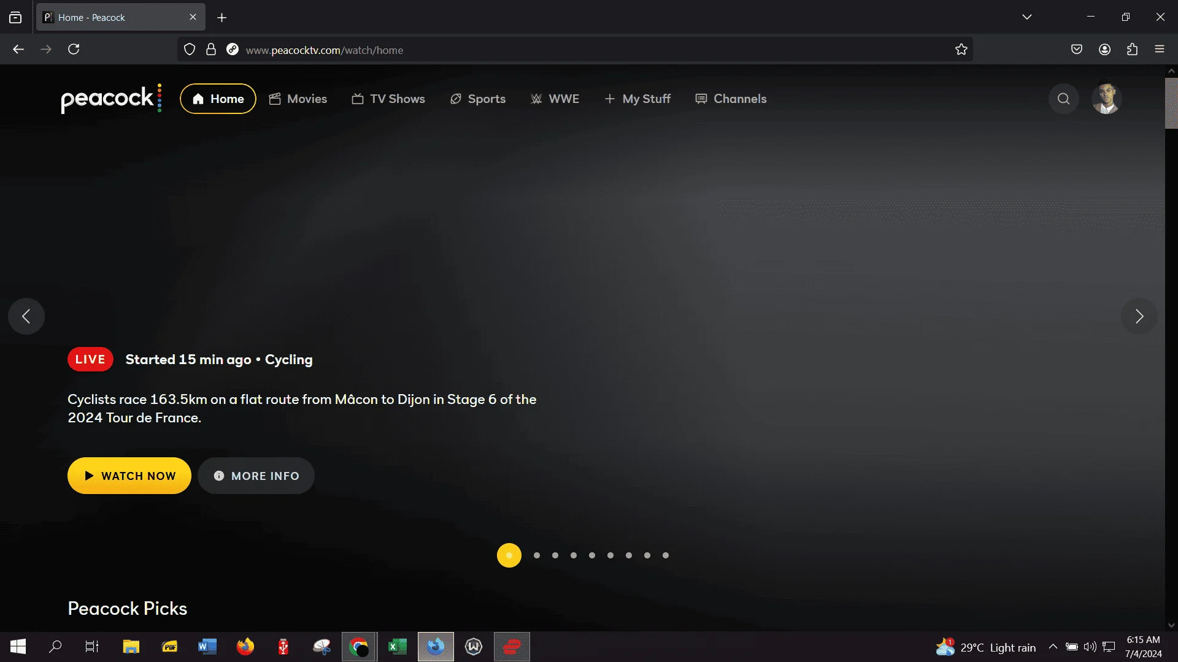This screenshot has height=662, width=1178.
Task: Jump to the fifth carousel slide dot
Action: tap(592, 555)
